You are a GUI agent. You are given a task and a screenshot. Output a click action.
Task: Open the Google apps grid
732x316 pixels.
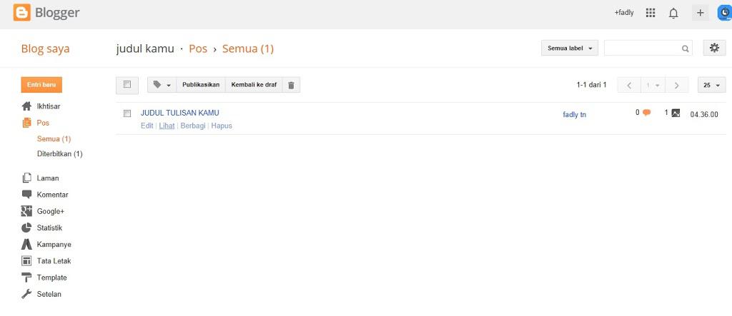[651, 13]
